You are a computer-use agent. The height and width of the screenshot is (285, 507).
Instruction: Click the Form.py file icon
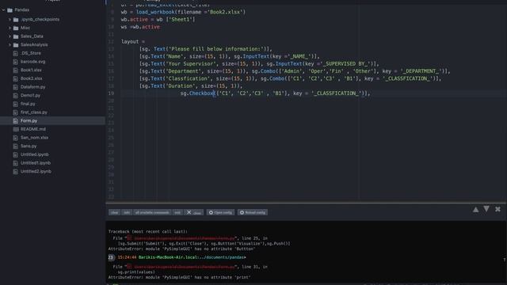coord(16,120)
